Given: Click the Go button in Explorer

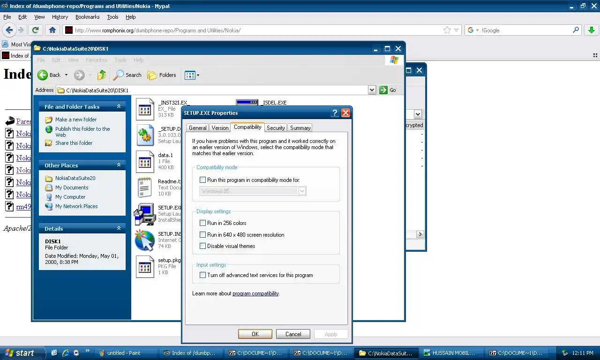Looking at the screenshot, I should [388, 90].
